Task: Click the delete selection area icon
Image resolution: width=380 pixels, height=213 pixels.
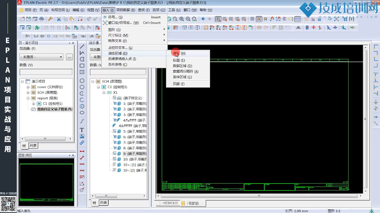Action: pyautogui.click(x=80, y=19)
